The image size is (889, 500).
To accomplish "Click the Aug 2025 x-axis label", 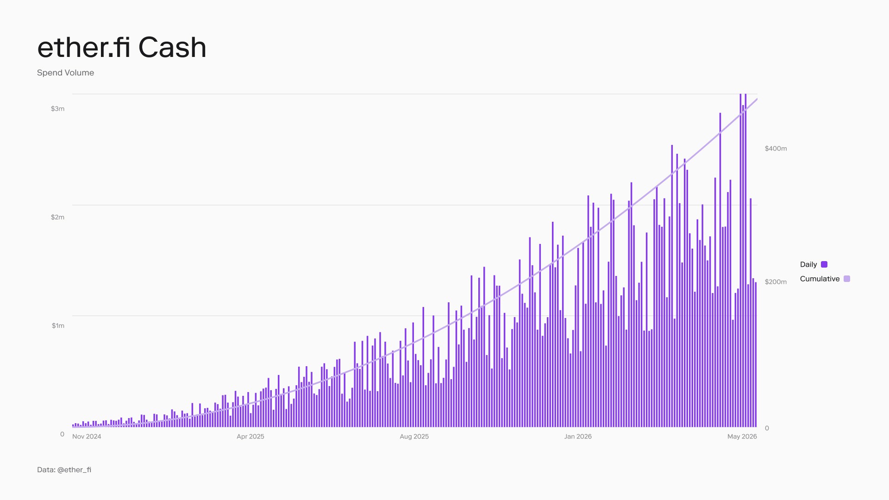I will pyautogui.click(x=414, y=437).
